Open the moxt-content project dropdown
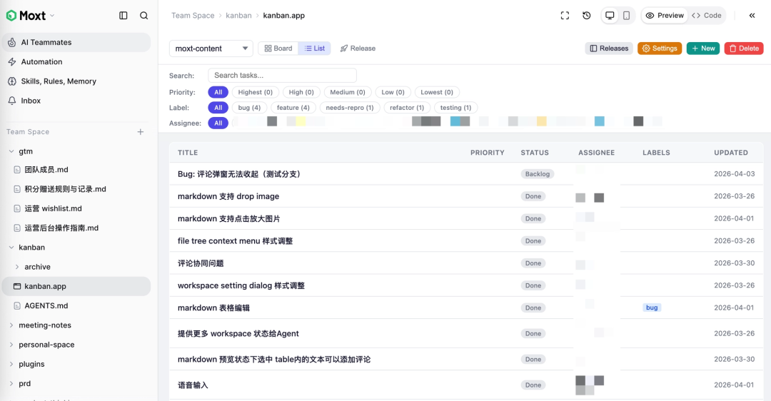Image resolution: width=771 pixels, height=401 pixels. 211,48
